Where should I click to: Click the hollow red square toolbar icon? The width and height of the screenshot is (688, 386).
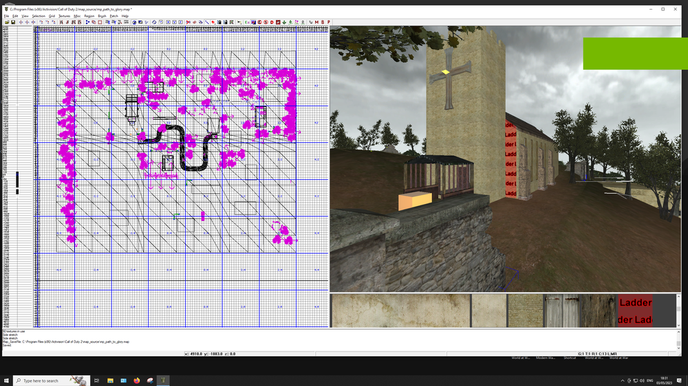point(100,22)
